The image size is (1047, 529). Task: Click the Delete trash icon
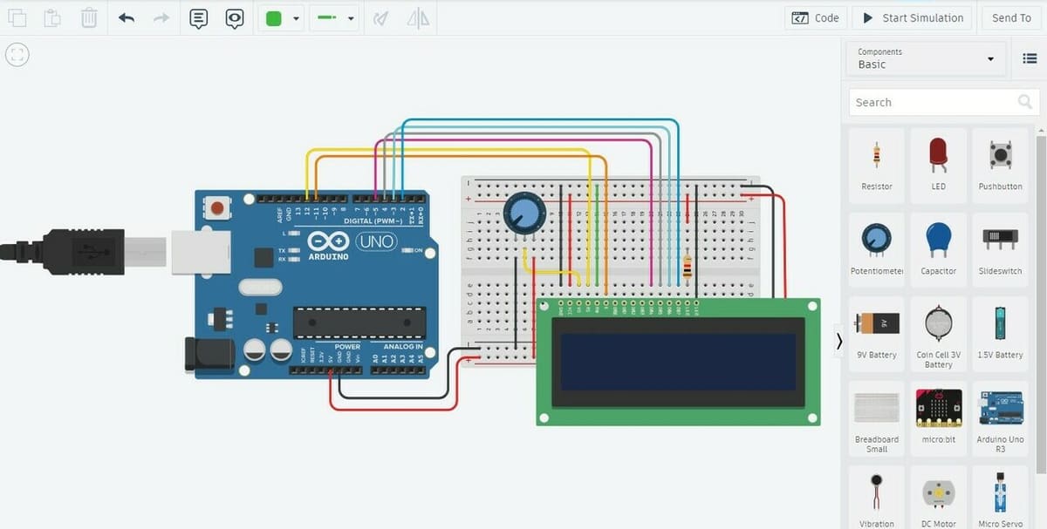89,17
